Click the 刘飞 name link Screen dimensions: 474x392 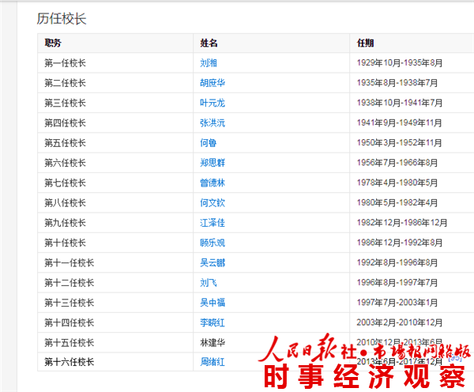coord(209,282)
